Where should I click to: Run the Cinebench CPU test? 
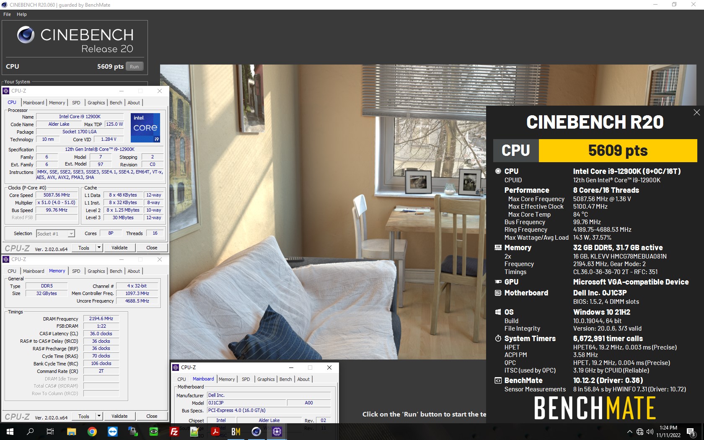coord(134,67)
